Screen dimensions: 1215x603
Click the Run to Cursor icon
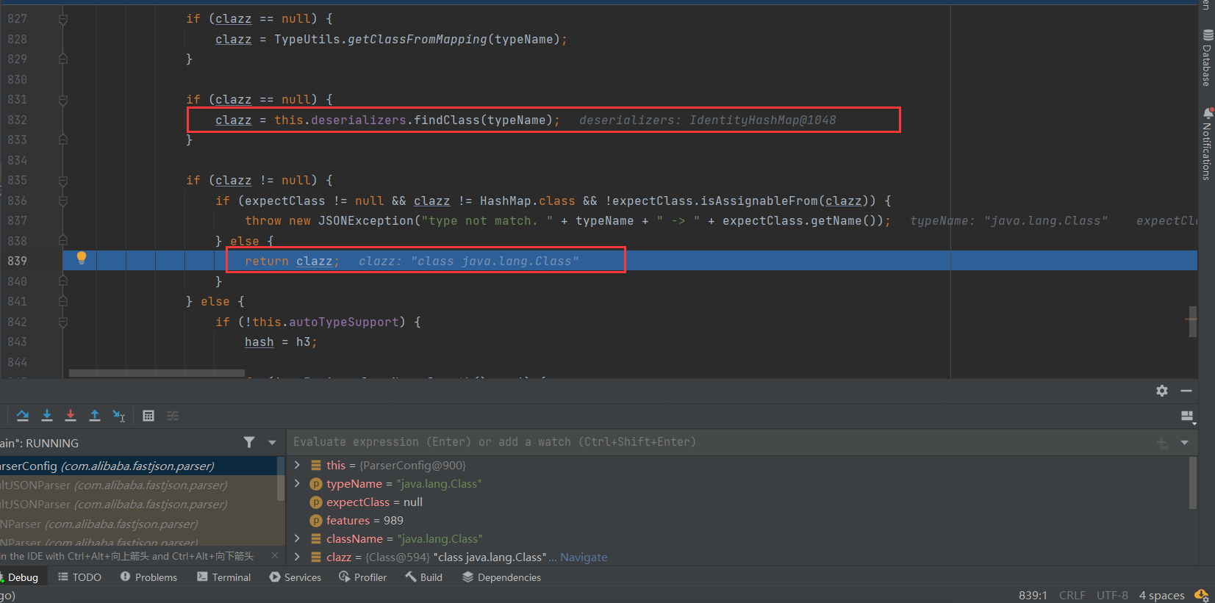click(x=119, y=416)
